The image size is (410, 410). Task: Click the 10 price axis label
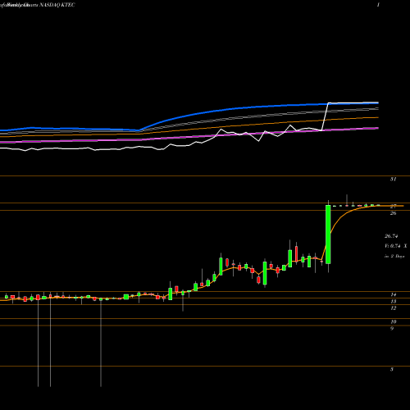(393, 321)
